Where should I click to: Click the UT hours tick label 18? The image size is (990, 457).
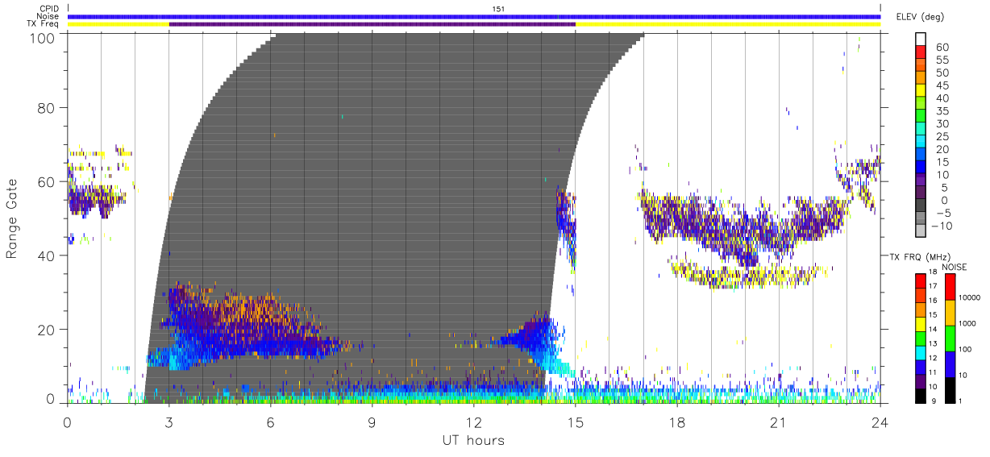(x=677, y=422)
